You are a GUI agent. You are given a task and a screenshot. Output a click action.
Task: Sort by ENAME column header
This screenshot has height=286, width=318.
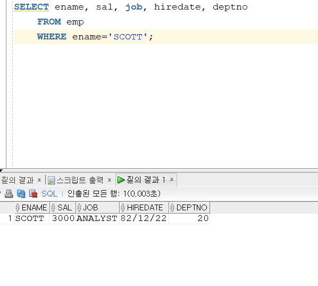(32, 208)
